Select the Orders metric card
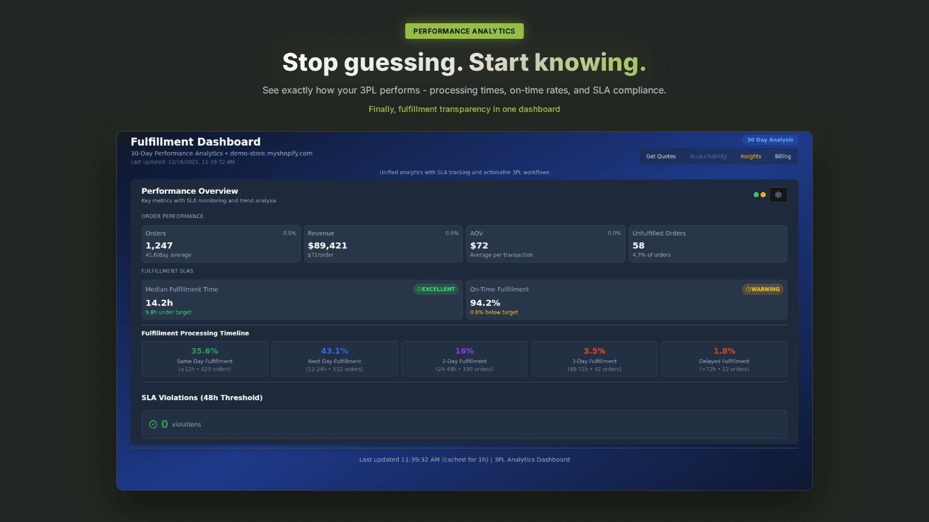Viewport: 929px width, 522px height. click(x=221, y=244)
